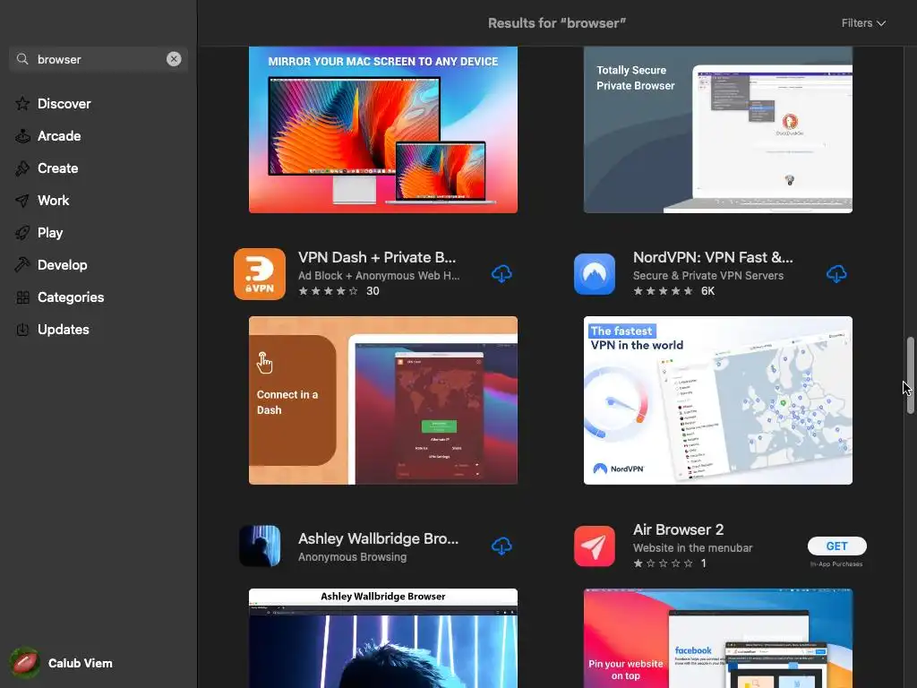
Task: View the Pin your website on top preview
Action: [718, 638]
